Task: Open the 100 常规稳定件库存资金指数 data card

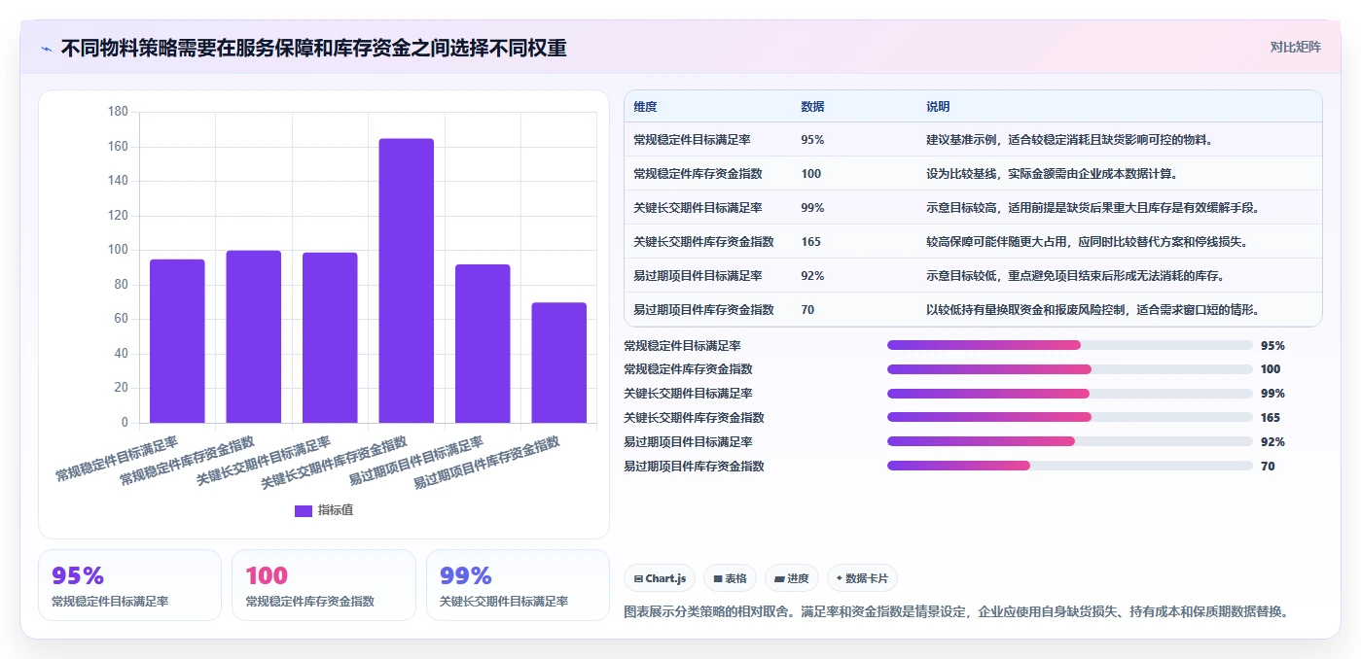Action: coord(323,585)
